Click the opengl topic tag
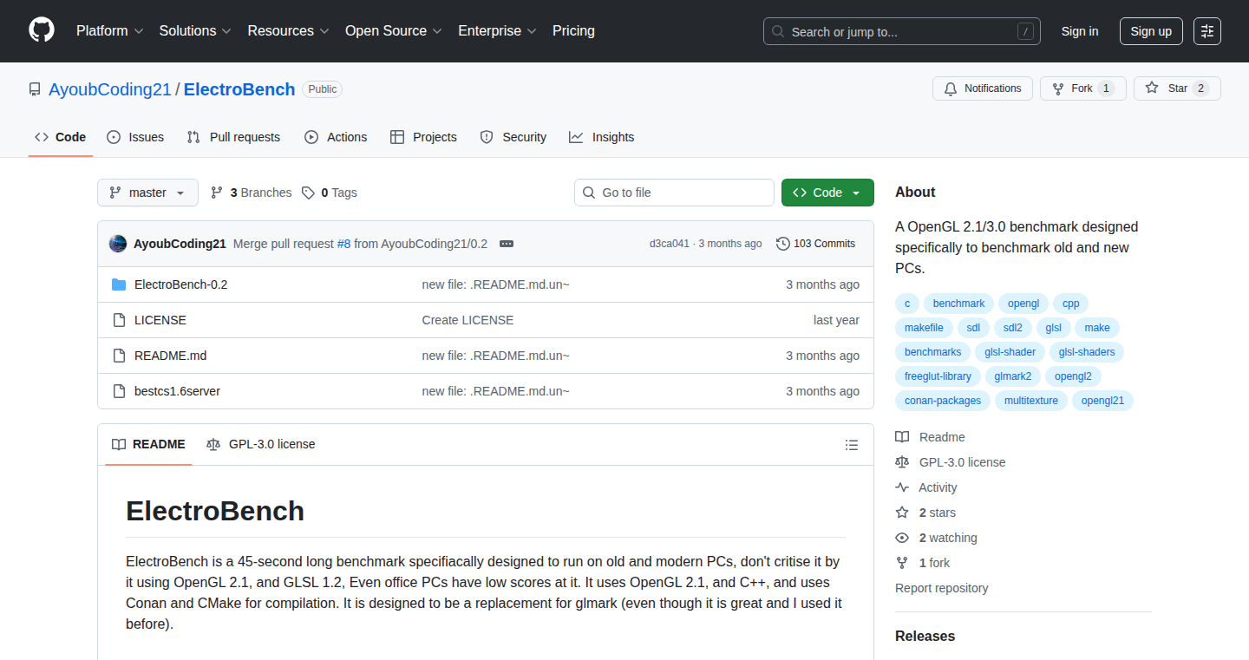This screenshot has height=660, width=1249. (x=1023, y=304)
